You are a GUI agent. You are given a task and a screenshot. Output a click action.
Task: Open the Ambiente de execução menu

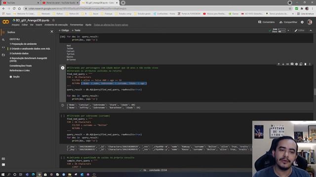56,25
